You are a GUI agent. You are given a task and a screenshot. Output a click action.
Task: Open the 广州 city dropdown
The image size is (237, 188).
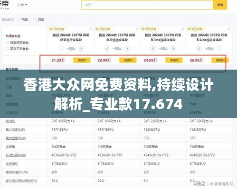click(x=22, y=5)
